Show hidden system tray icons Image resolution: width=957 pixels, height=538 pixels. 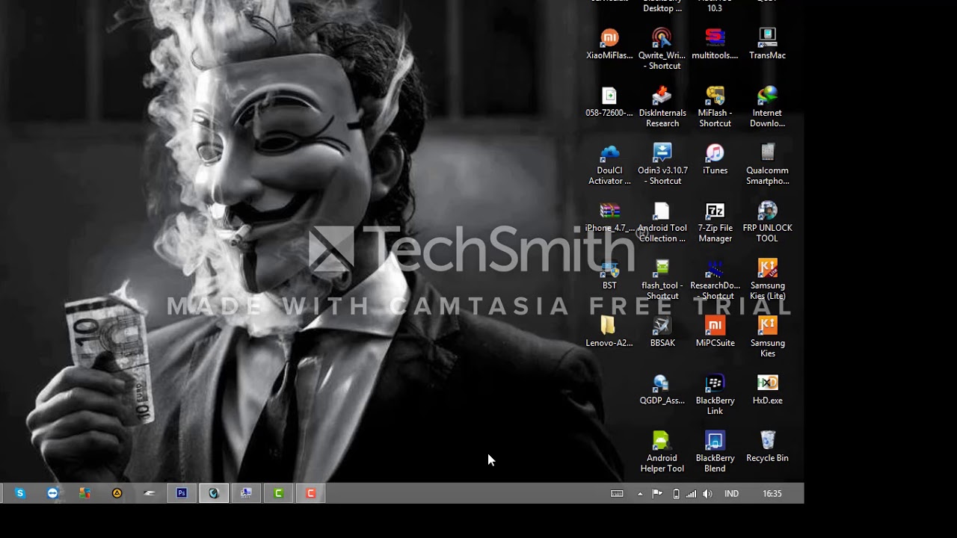pyautogui.click(x=640, y=494)
